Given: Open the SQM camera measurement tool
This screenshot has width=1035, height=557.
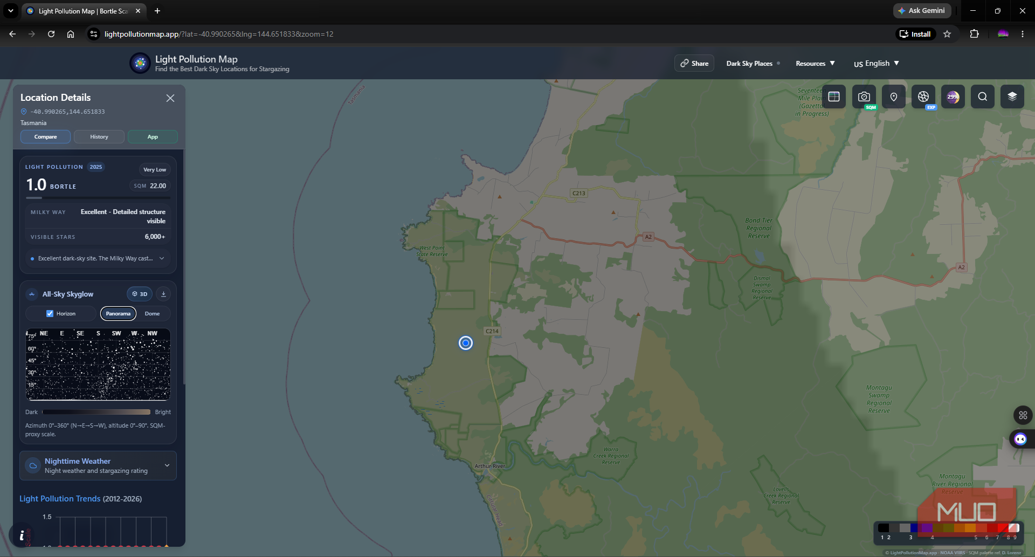Looking at the screenshot, I should click(864, 97).
